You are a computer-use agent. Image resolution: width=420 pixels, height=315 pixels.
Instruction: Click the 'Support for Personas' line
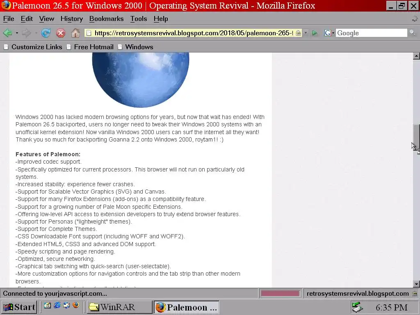(x=74, y=222)
